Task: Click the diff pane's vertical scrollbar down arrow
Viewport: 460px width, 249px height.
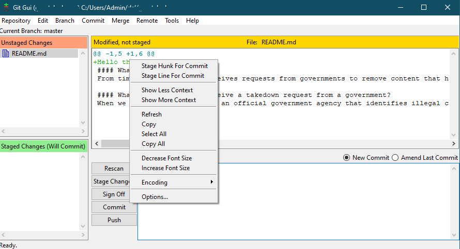Action: [454, 135]
